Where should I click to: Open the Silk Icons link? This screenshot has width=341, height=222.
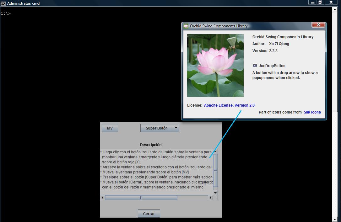coord(312,112)
